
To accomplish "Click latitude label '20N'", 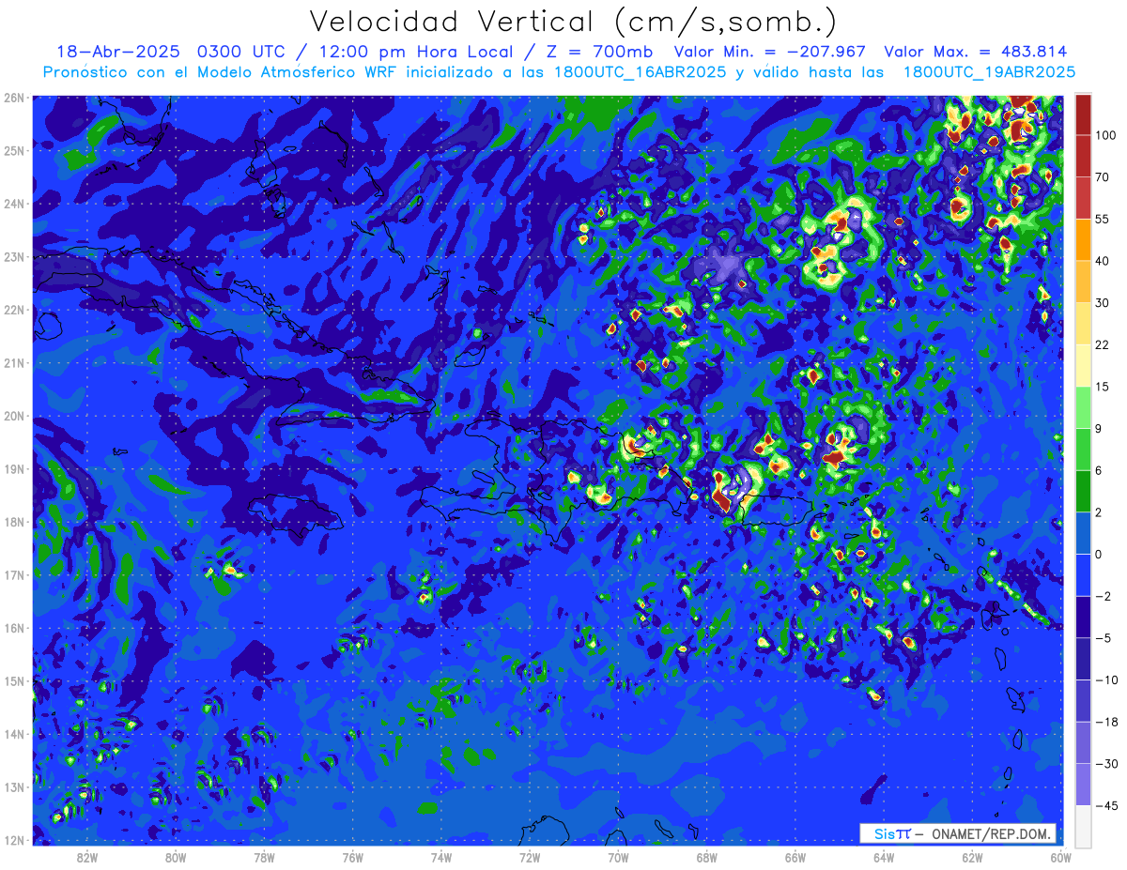I will click(x=14, y=416).
